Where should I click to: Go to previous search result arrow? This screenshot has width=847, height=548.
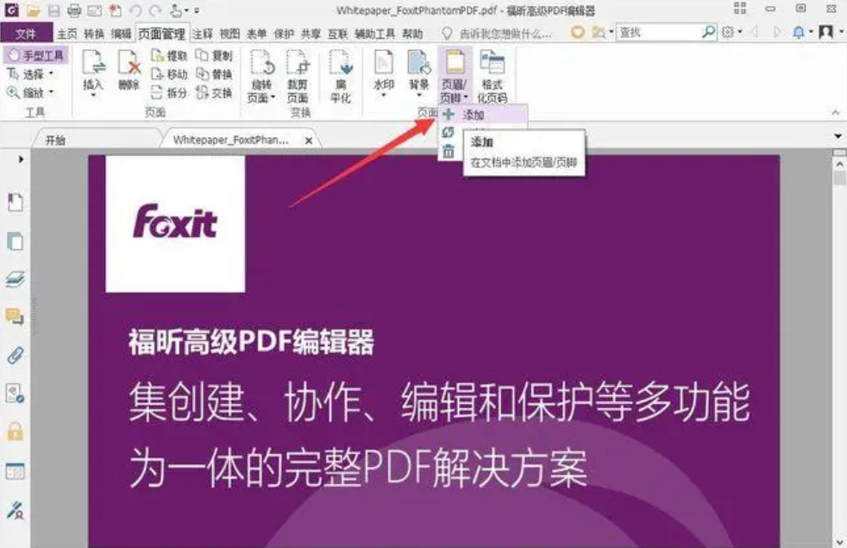(x=756, y=33)
